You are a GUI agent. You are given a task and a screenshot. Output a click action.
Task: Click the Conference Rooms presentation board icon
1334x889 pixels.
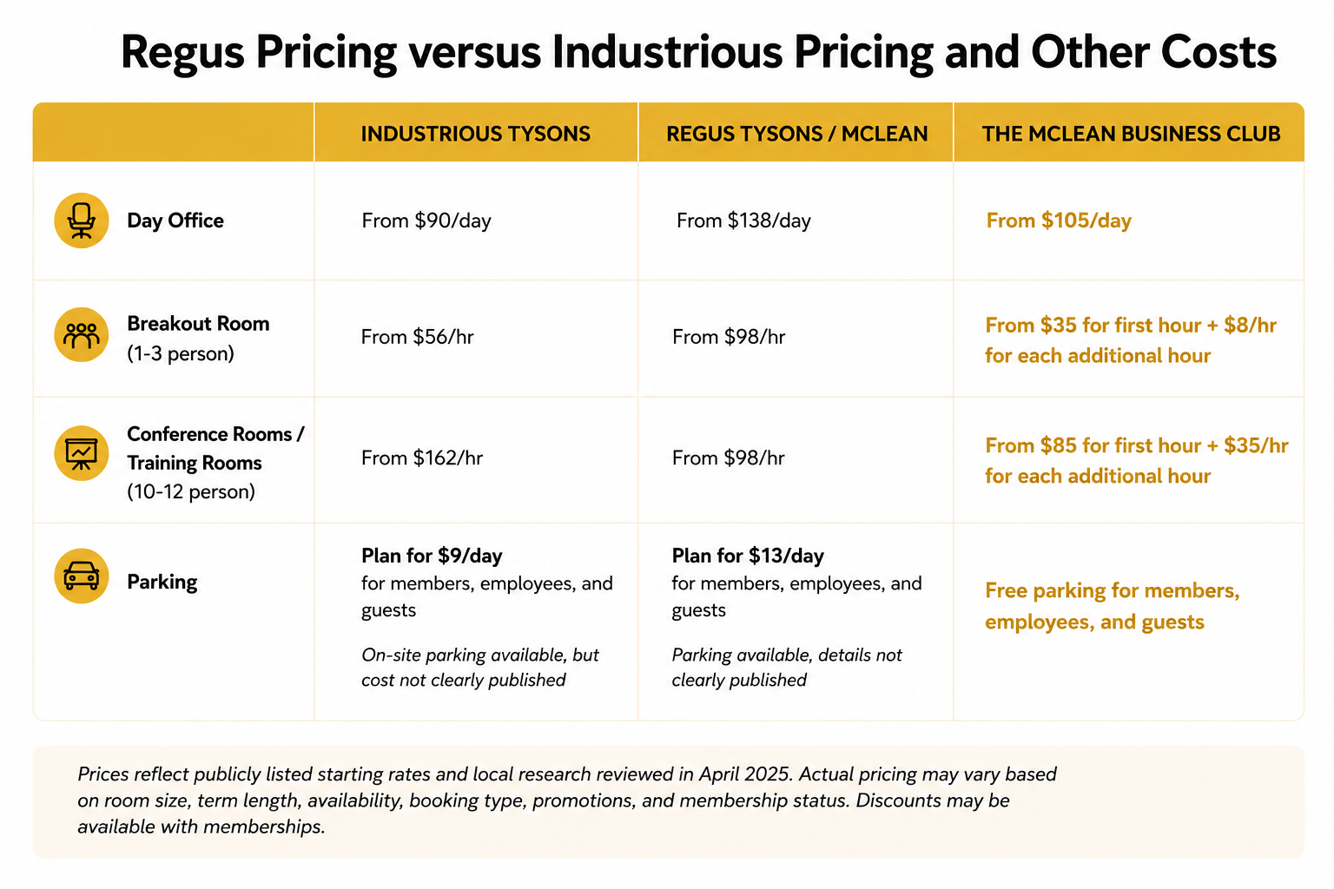click(x=82, y=453)
